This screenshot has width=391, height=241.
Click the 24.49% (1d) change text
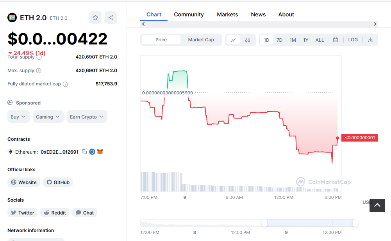pos(29,53)
